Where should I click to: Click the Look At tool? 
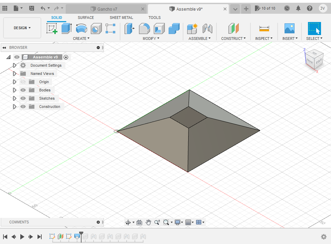tap(139, 222)
